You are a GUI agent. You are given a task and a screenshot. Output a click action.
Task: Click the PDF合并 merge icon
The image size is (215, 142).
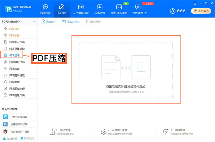click(5, 29)
